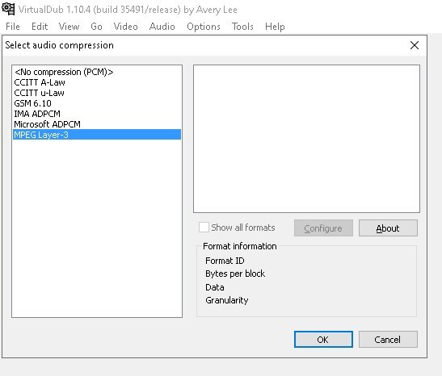Open the Audio menu
Image resolution: width=442 pixels, height=376 pixels.
[x=162, y=27]
